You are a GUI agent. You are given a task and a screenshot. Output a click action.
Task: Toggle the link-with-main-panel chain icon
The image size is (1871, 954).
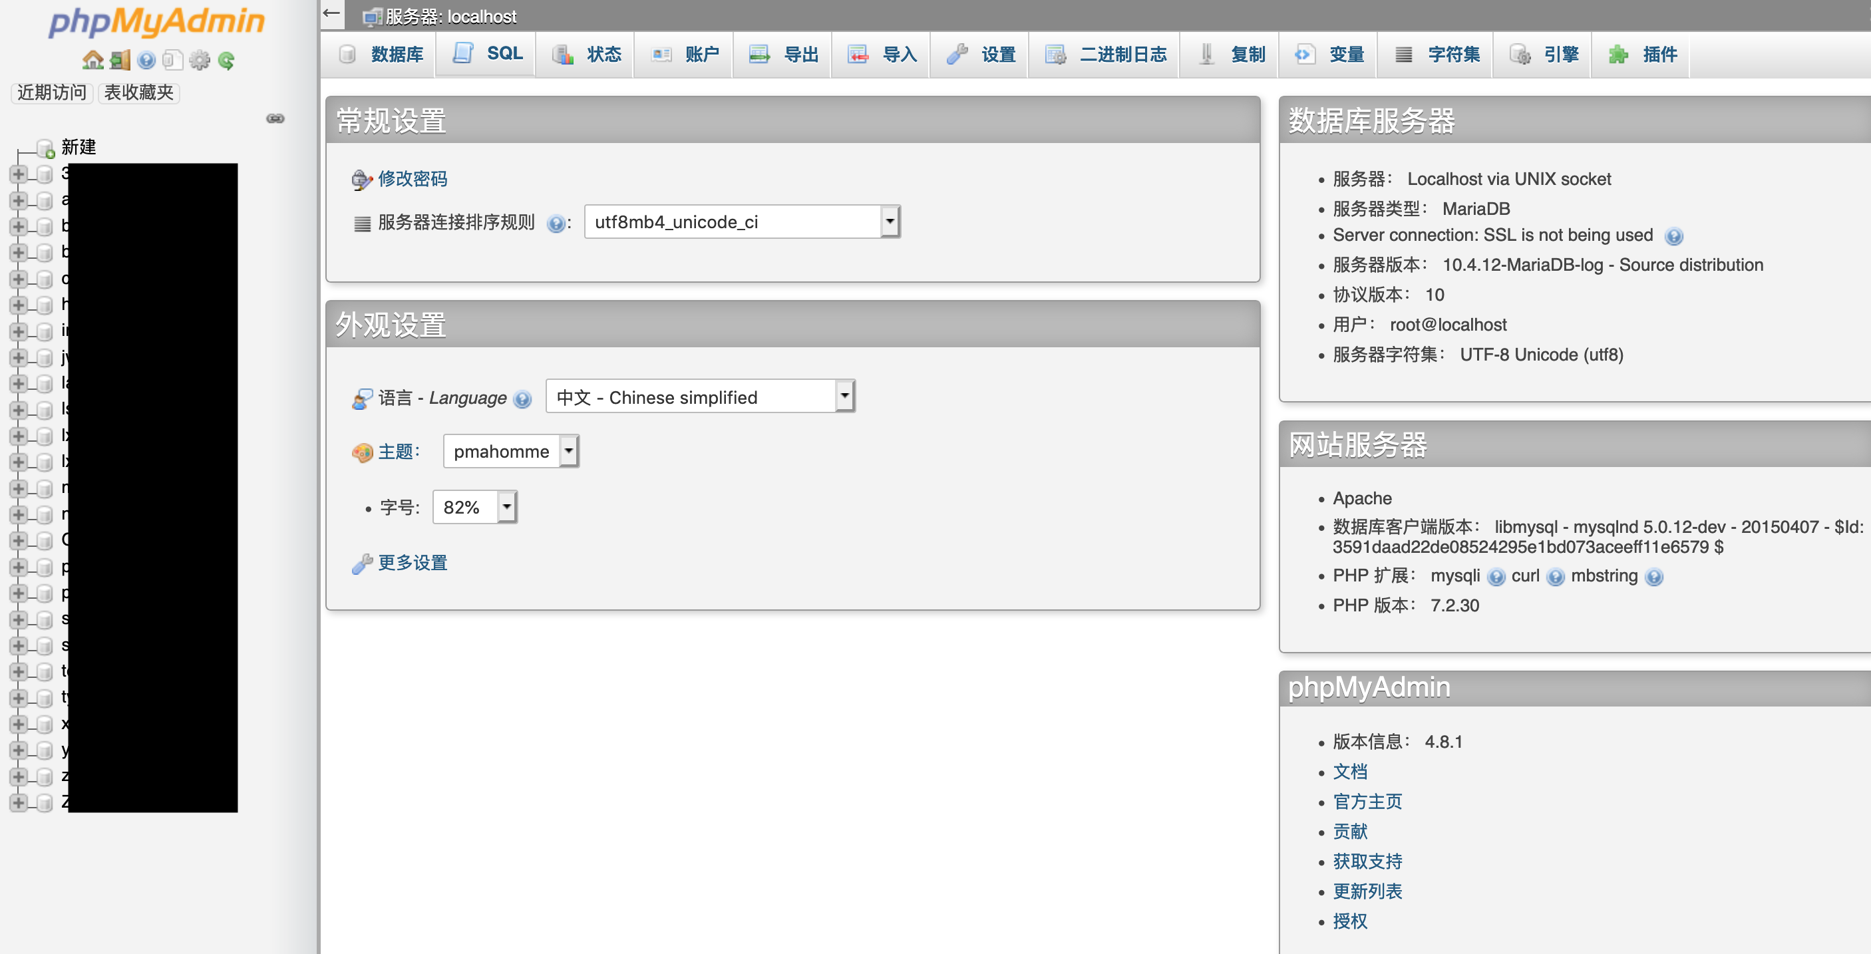coord(275,118)
